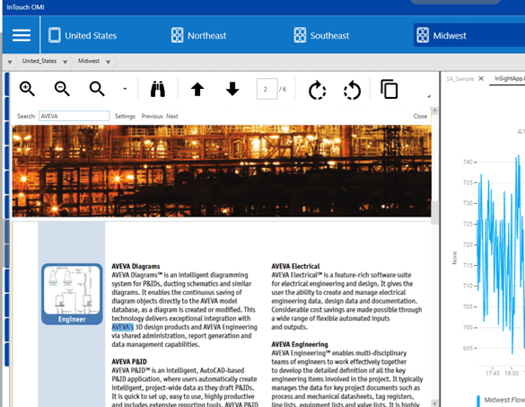Click the United_States breadcrumb
Viewport: 525px width, 407px height.
[x=39, y=61]
